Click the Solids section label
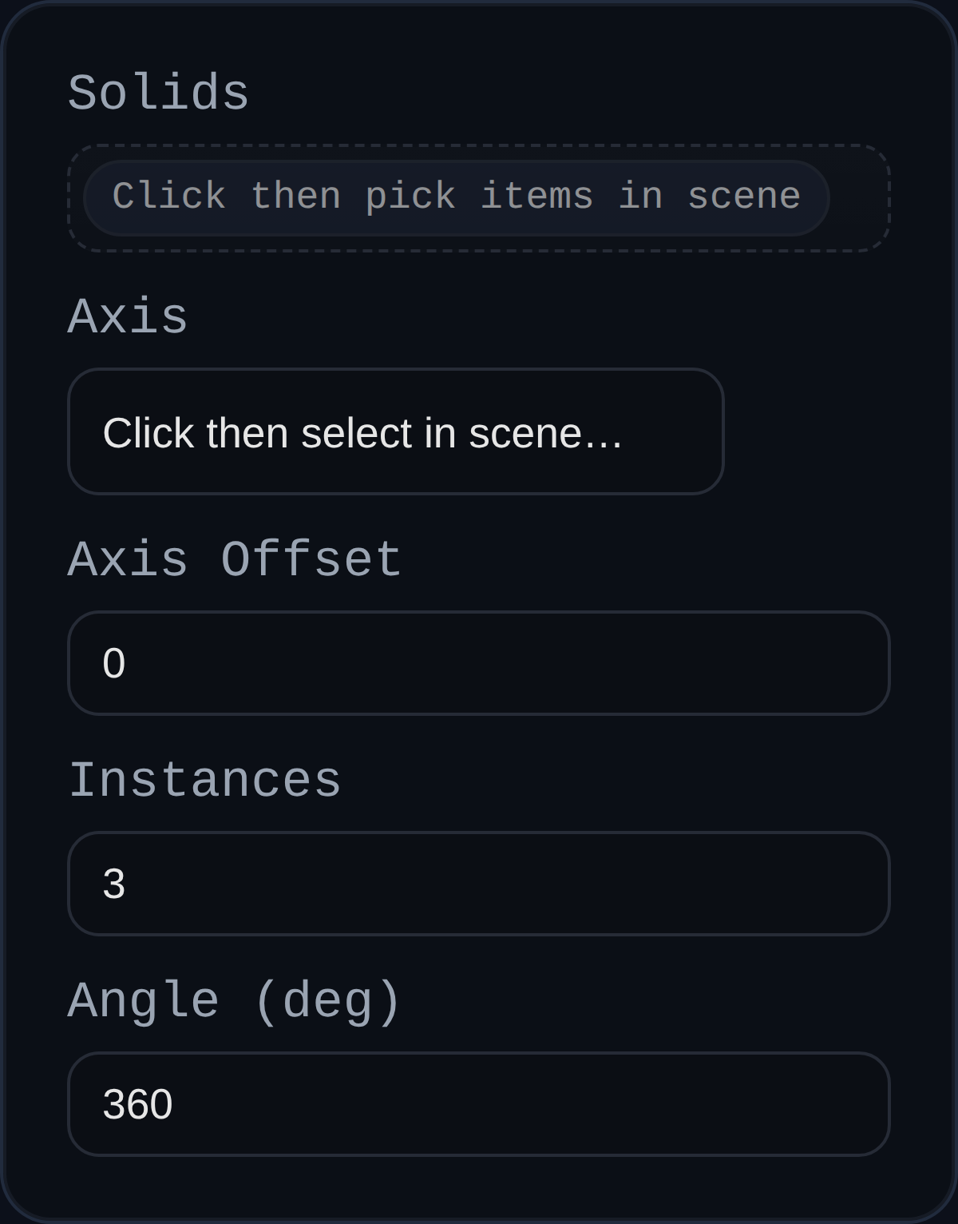Viewport: 958px width, 1224px height. click(x=156, y=91)
